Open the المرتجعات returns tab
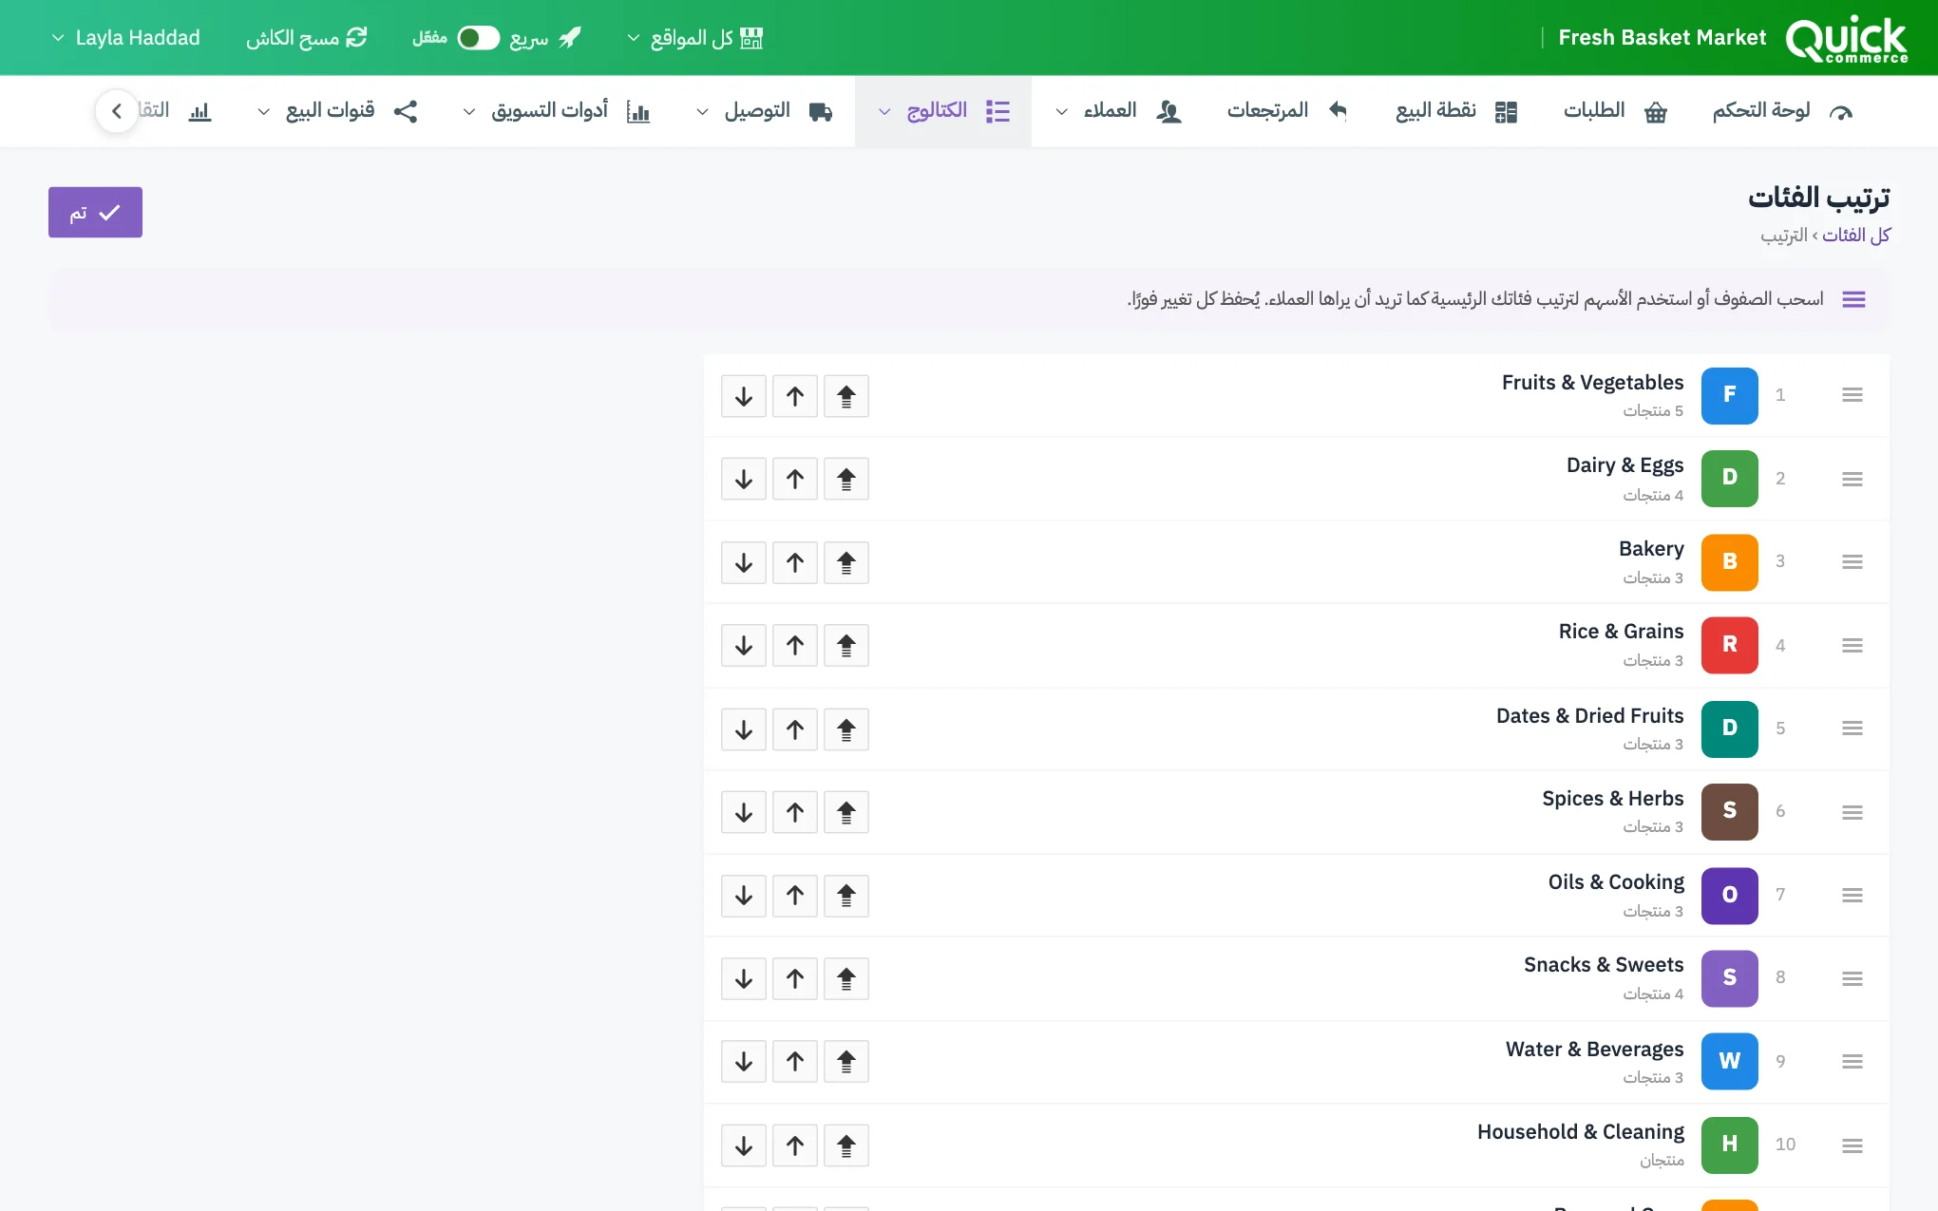This screenshot has height=1211, width=1938. pos(1287,111)
